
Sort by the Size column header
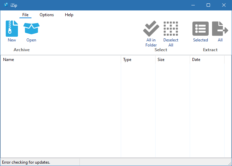tap(172, 60)
